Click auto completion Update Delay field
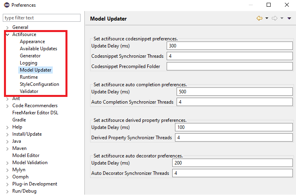This screenshot has width=296, height=195. (234, 92)
